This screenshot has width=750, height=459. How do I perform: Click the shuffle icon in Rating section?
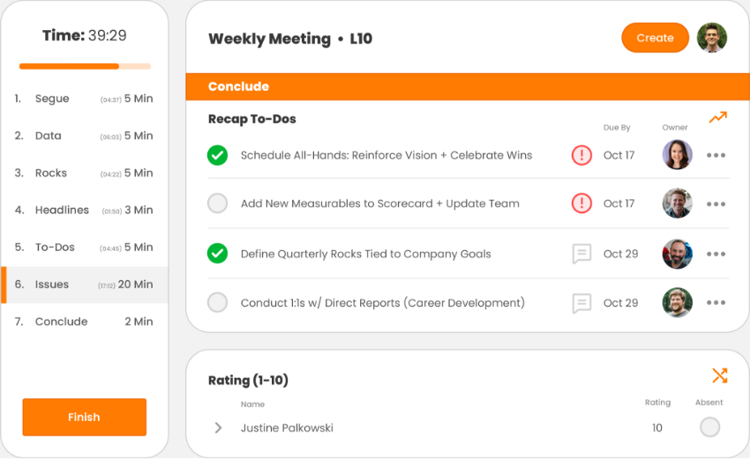[720, 376]
